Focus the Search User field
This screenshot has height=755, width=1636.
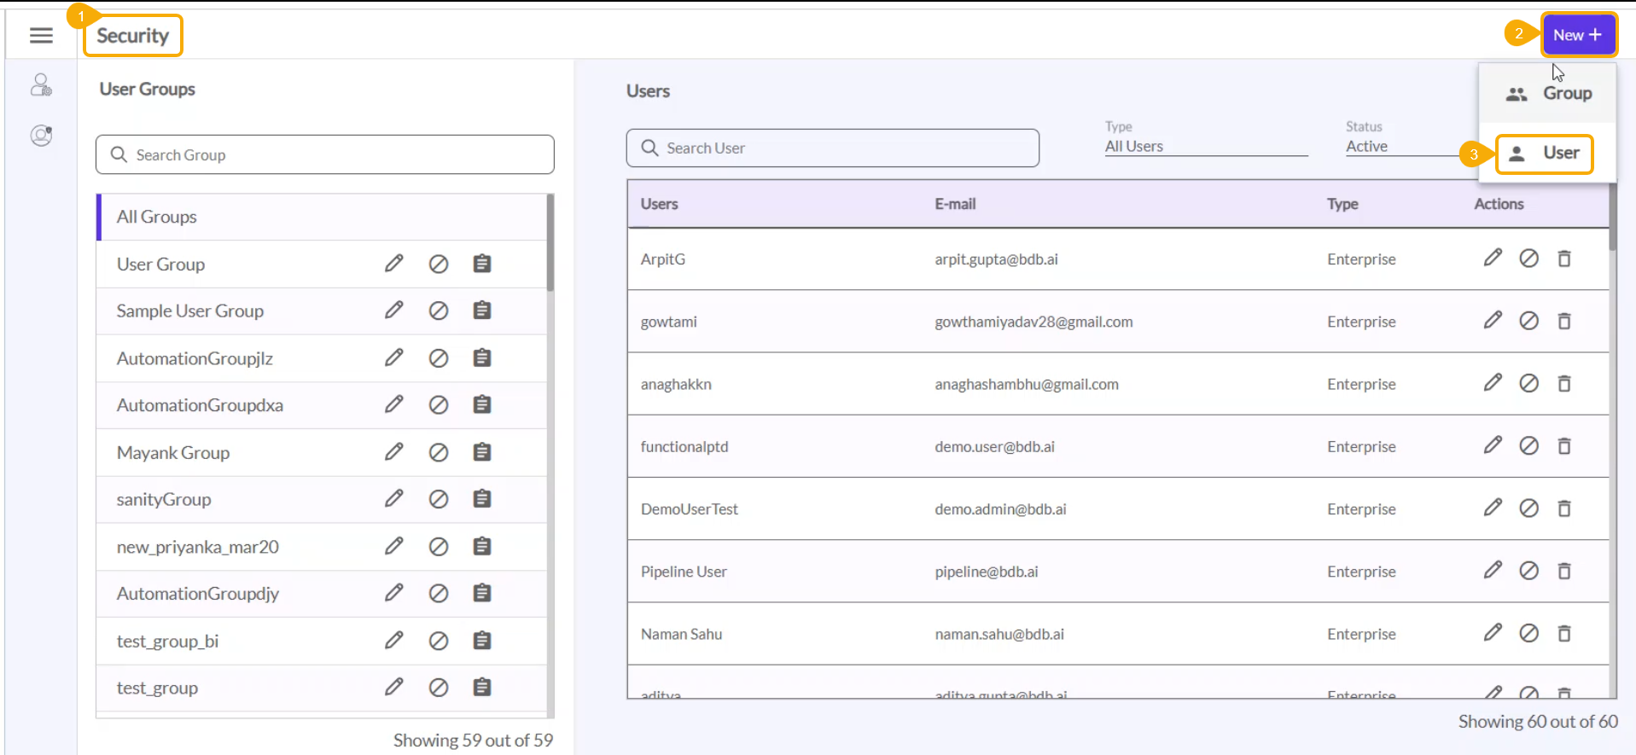point(832,148)
